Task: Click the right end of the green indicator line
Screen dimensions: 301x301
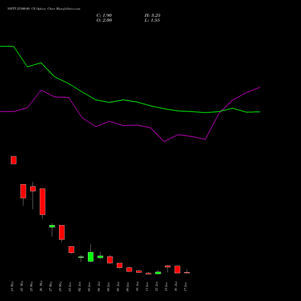Action: [259, 112]
